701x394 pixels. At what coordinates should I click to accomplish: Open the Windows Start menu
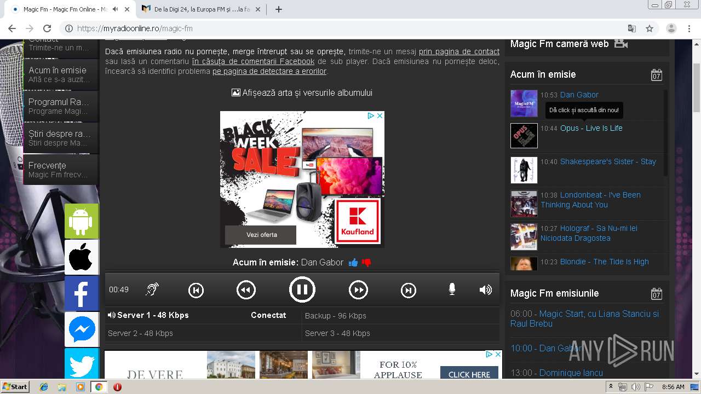[x=15, y=387]
